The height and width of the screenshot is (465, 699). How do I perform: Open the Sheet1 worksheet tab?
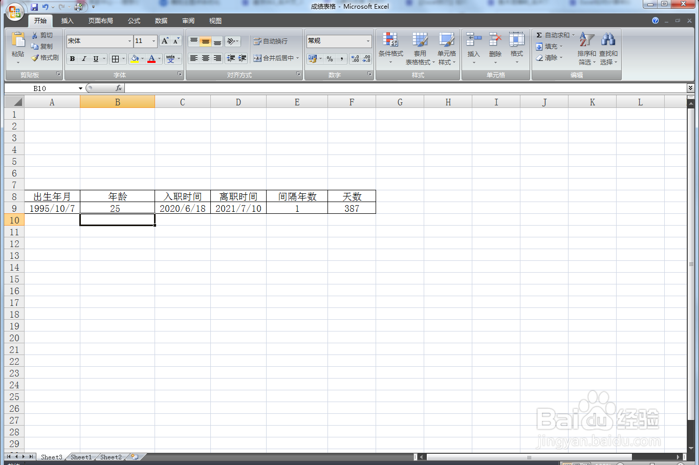click(x=81, y=457)
